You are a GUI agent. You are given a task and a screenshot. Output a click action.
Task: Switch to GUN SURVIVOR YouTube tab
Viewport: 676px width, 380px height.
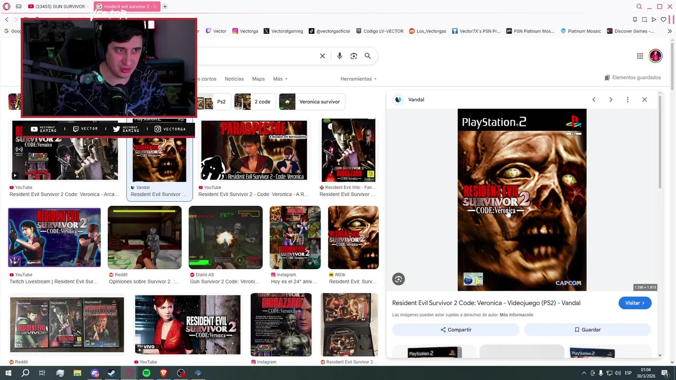coord(57,6)
